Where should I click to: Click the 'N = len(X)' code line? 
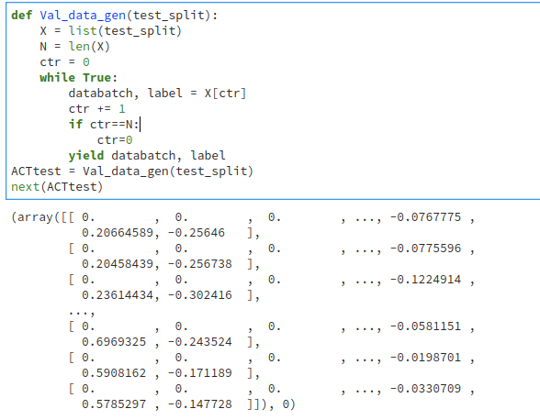click(x=74, y=47)
